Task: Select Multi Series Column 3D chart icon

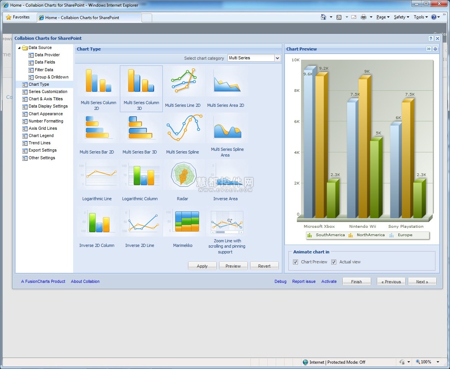Action: (141, 81)
